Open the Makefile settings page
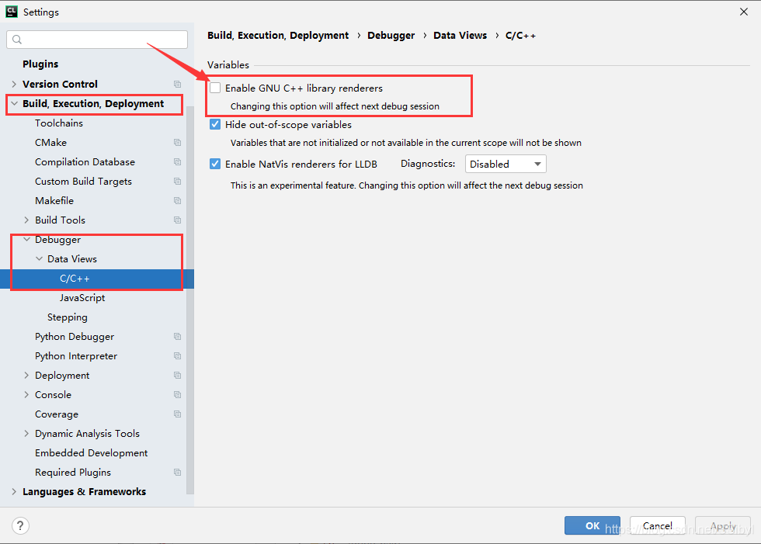The height and width of the screenshot is (544, 761). [54, 201]
